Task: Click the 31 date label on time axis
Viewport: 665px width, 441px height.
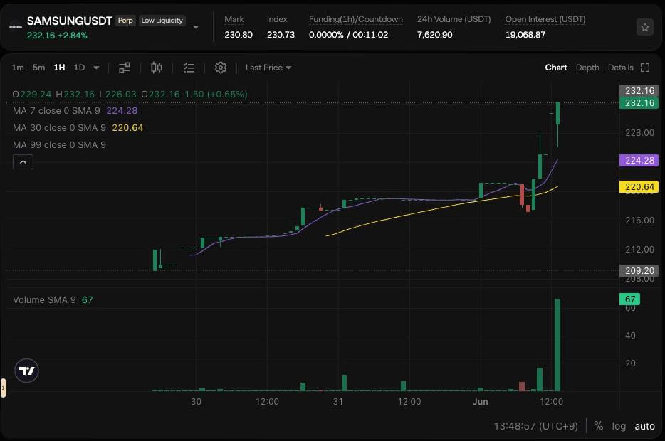Action: point(338,402)
